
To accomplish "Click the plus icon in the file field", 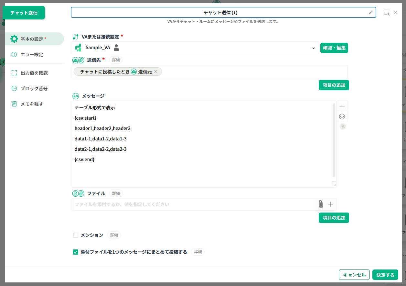I will pos(331,204).
